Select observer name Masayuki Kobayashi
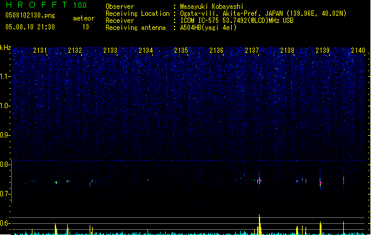 [x=212, y=6]
